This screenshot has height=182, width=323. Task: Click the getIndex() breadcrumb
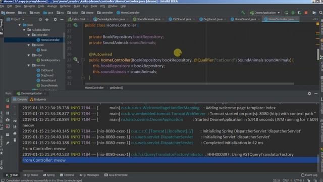coord(117,87)
